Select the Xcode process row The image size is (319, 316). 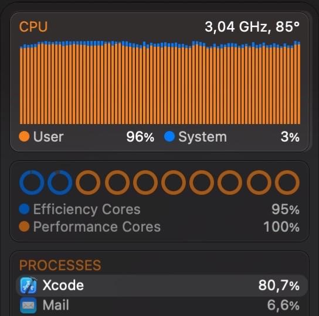(x=161, y=286)
